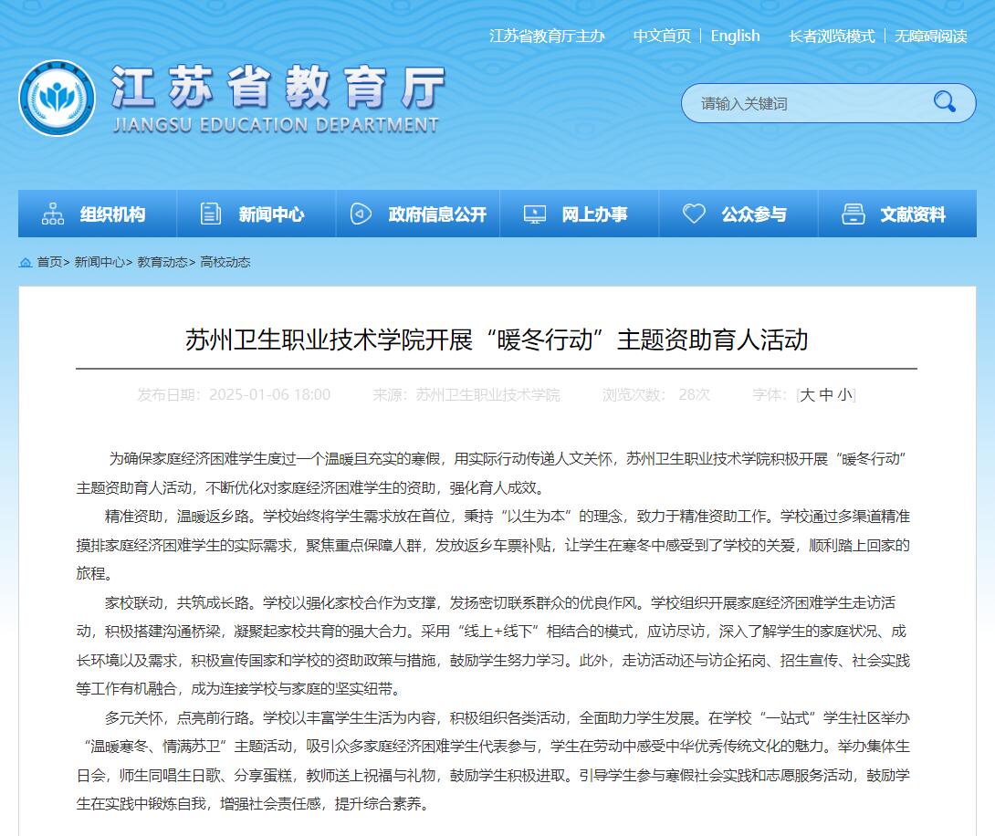
Task: Open the 网上办事 menu item
Action: click(580, 214)
